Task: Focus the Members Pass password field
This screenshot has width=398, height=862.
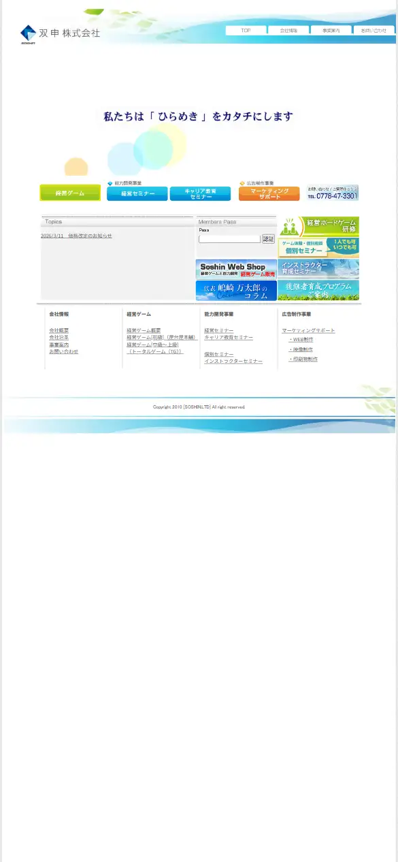Action: click(229, 239)
